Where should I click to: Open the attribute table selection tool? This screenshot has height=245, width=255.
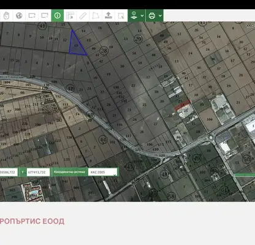click(70, 15)
